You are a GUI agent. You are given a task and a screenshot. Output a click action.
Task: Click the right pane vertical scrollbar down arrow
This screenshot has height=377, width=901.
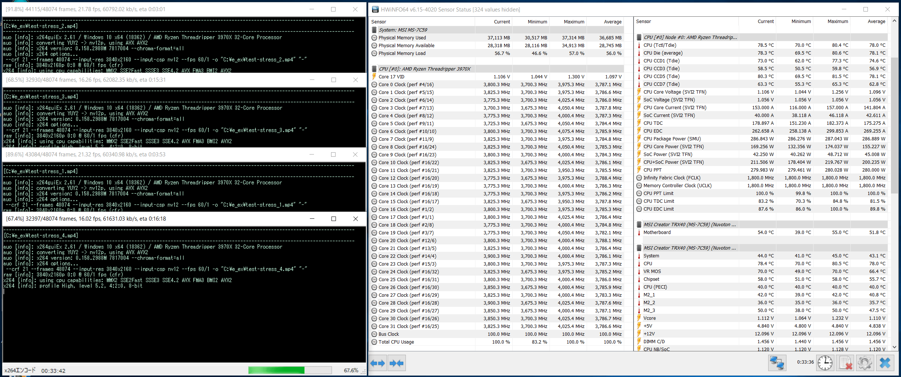[x=894, y=347]
